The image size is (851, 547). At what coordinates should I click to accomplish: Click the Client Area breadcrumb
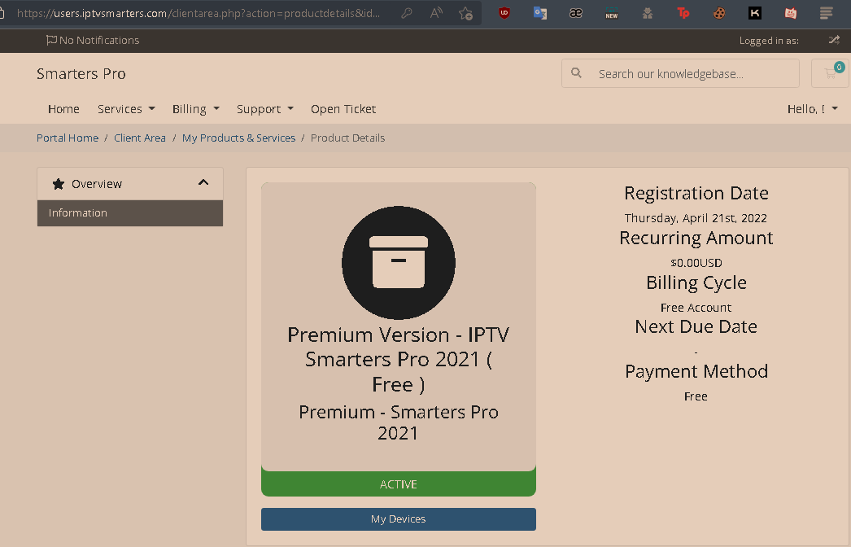139,138
